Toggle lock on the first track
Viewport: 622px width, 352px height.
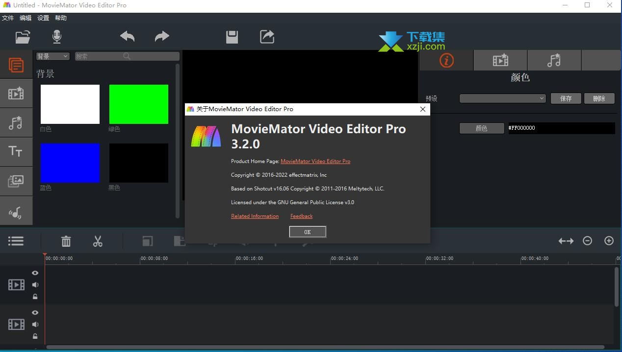[x=35, y=297]
